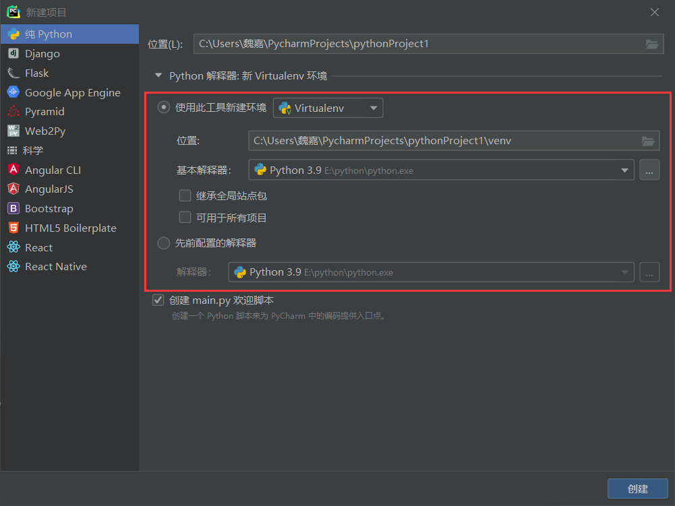Collapse the Python 解释器 section triangle
The image size is (675, 506).
[x=158, y=75]
